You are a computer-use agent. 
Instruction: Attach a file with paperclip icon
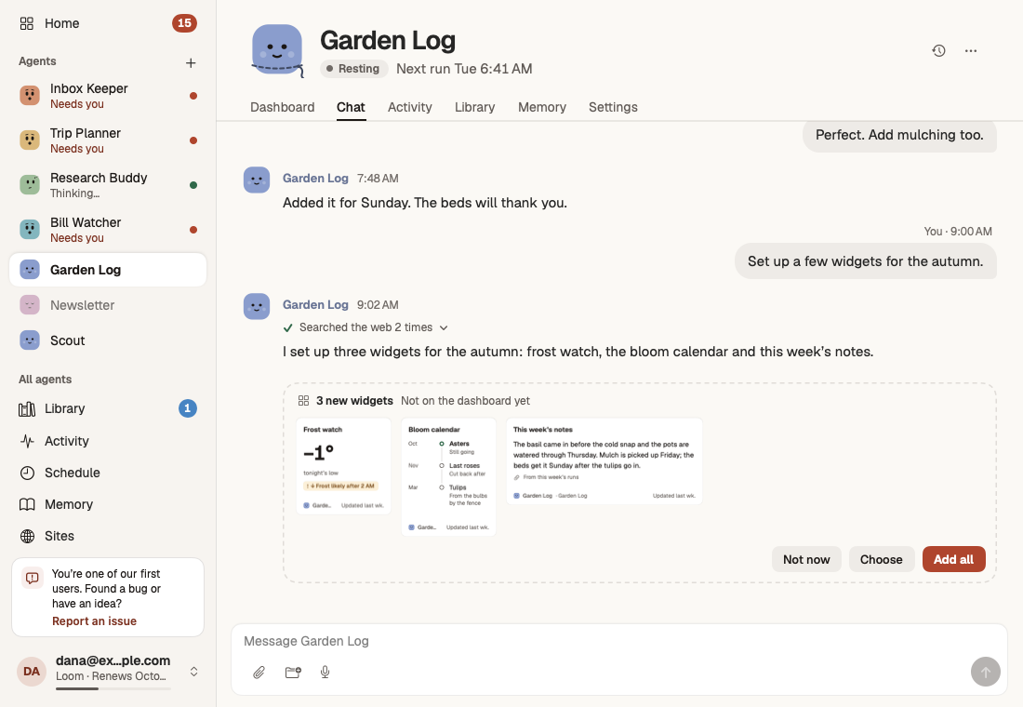(x=259, y=672)
